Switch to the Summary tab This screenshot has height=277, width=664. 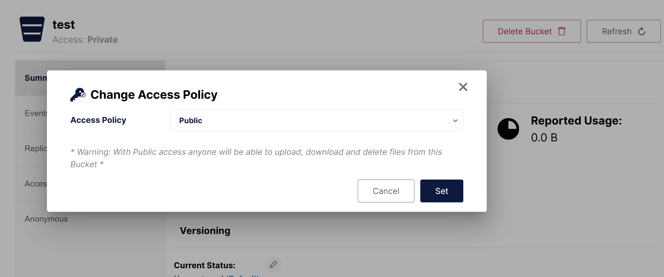coord(36,78)
